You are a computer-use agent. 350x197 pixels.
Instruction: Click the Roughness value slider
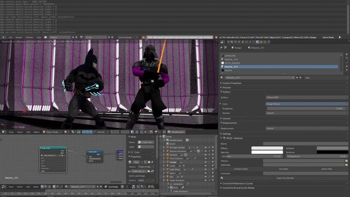click(307, 108)
